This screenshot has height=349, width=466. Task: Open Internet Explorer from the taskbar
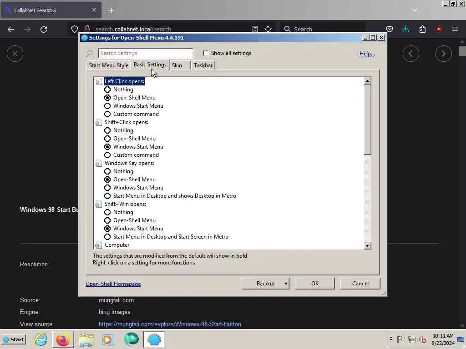(41, 339)
